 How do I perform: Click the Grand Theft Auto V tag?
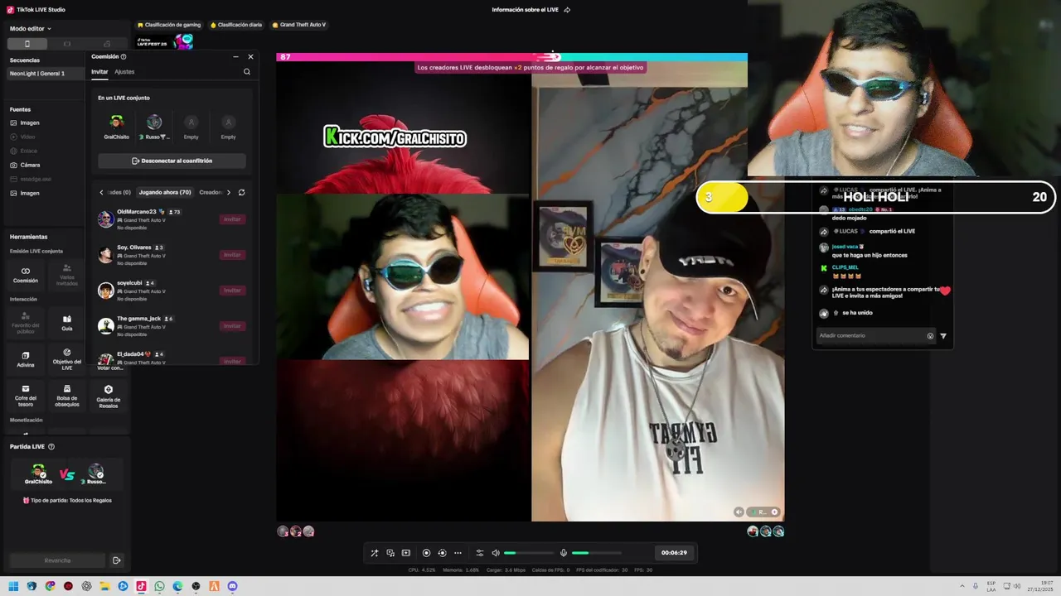click(x=298, y=25)
